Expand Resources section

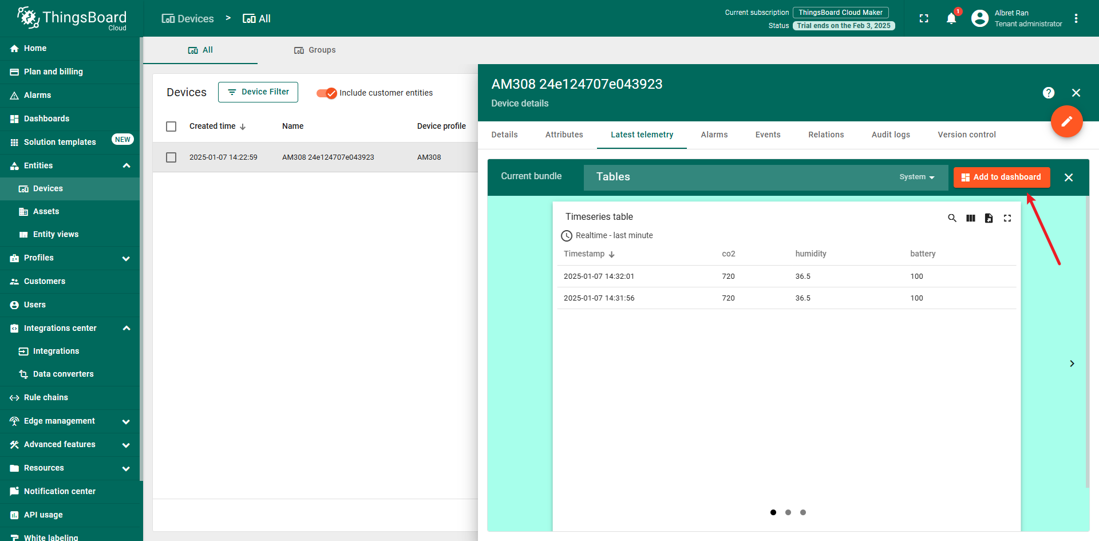pyautogui.click(x=126, y=468)
